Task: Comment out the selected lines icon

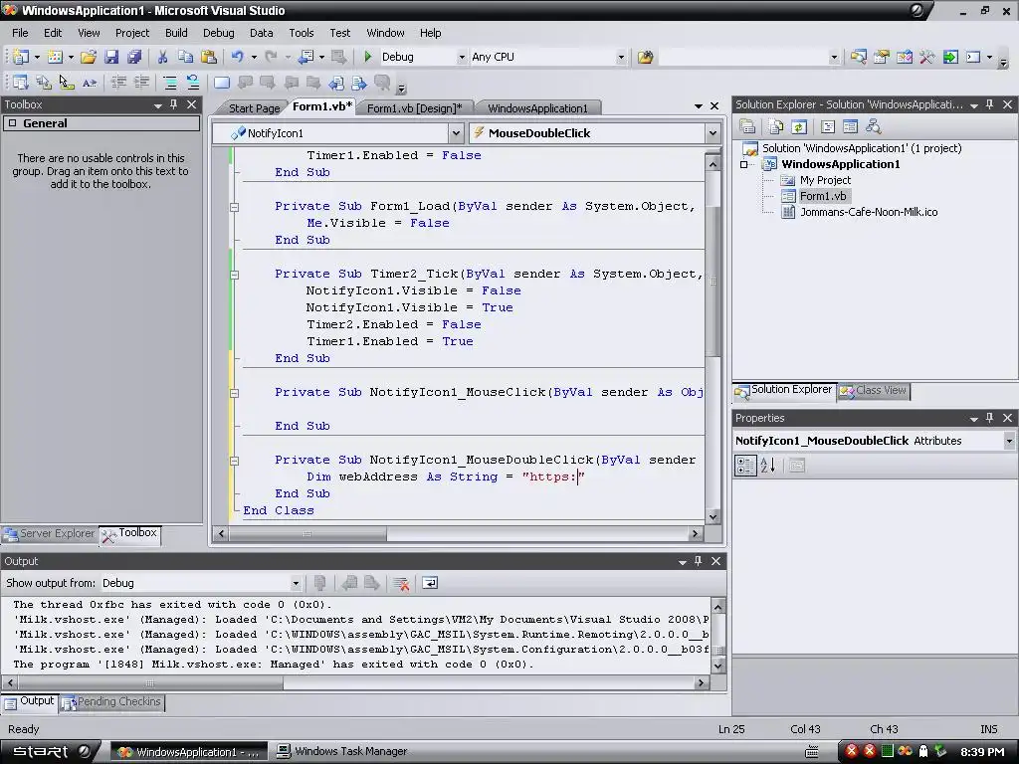Action: click(169, 83)
